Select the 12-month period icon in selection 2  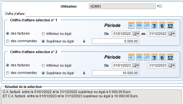pos(170,57)
